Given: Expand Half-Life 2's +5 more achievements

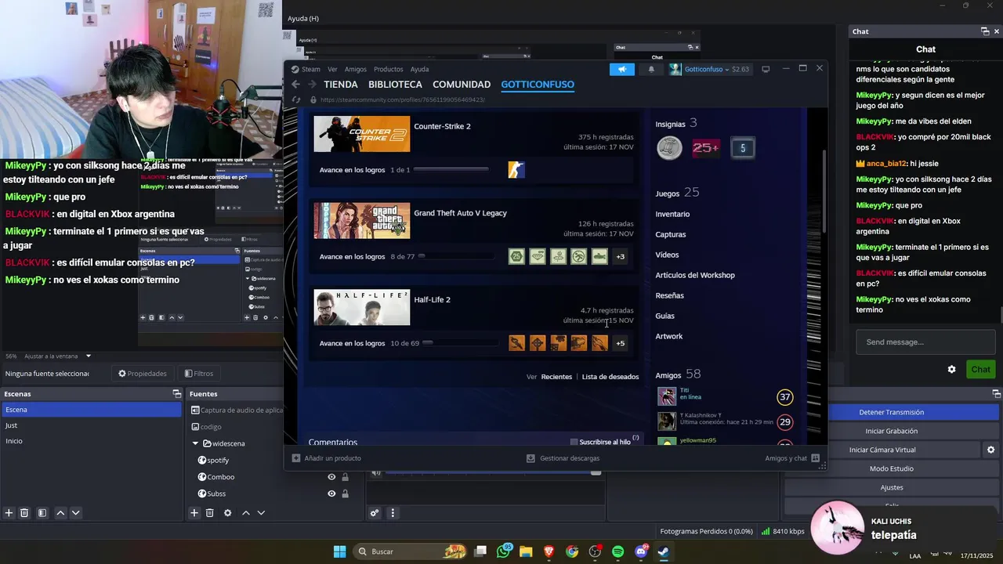Looking at the screenshot, I should coord(621,343).
